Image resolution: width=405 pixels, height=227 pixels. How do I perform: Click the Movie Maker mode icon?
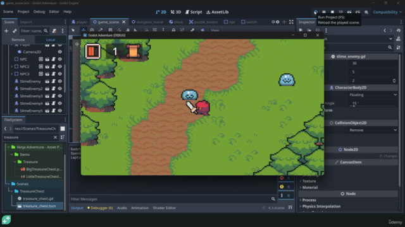366,12
